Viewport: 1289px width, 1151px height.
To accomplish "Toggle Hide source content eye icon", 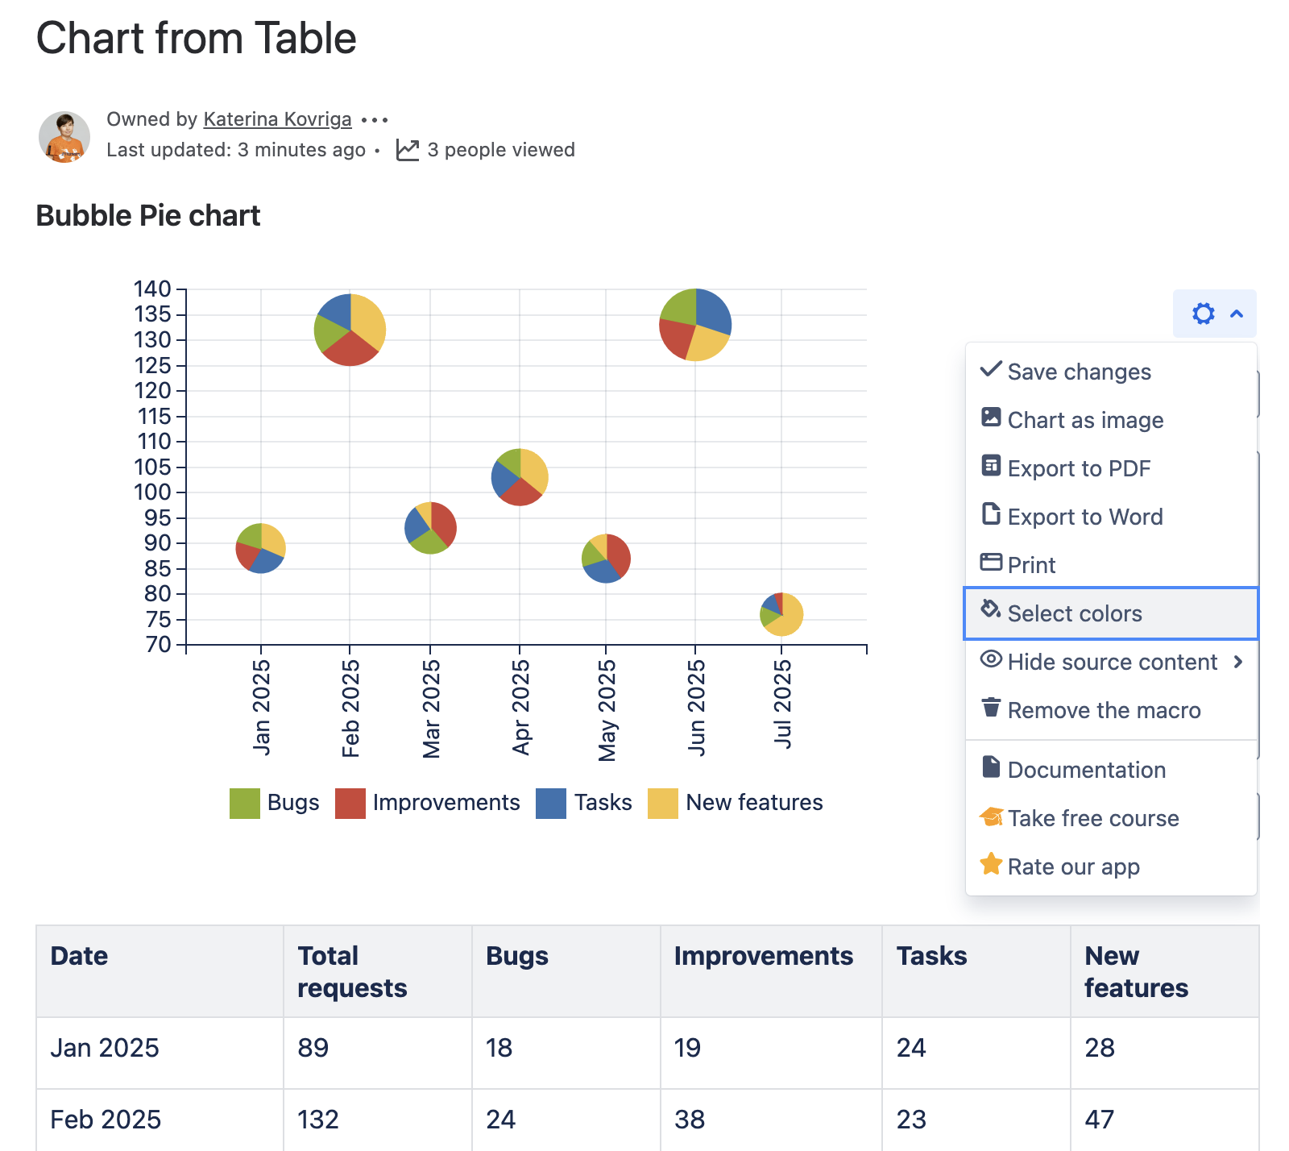I will [x=991, y=659].
